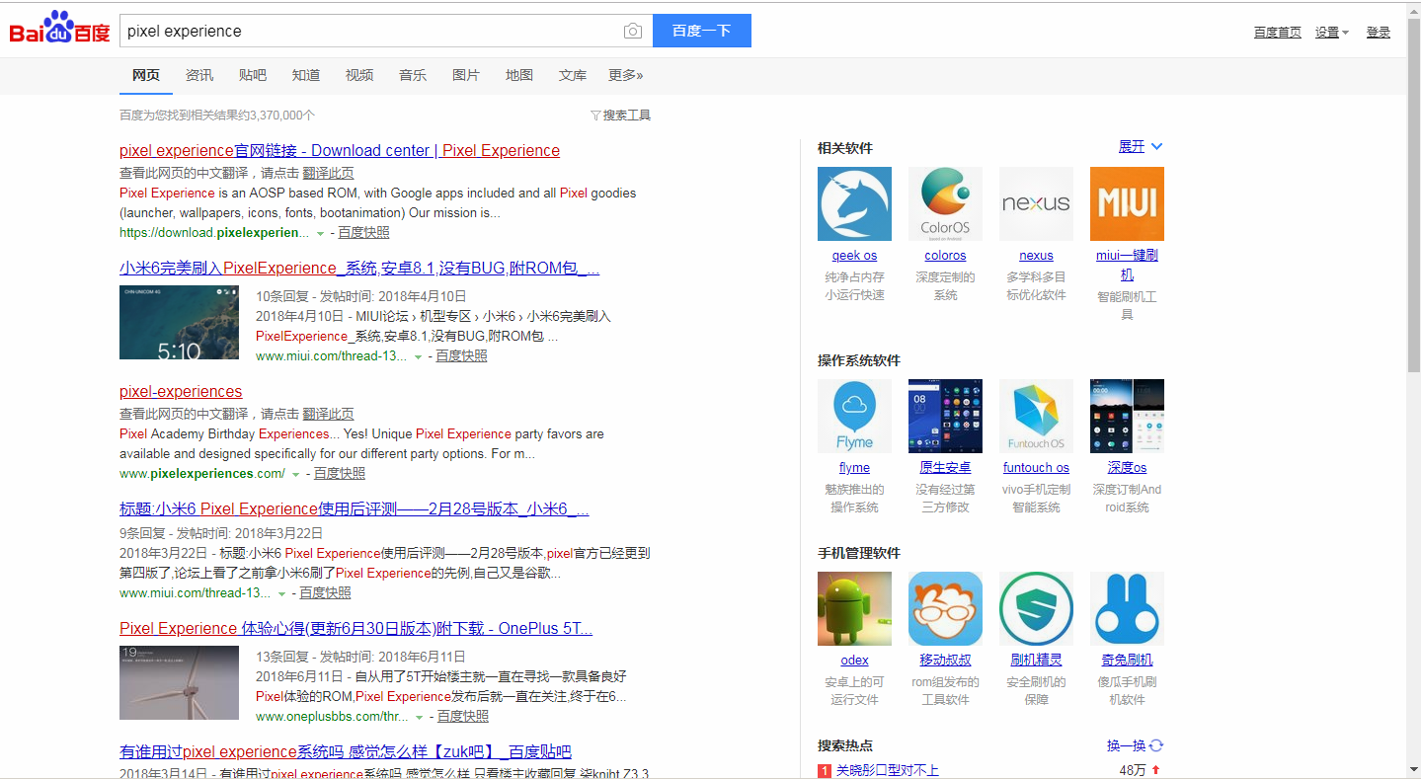Viewport: 1421px width, 780px height.
Task: Open 百度快照 for the oneplusbbs result
Action: [463, 716]
